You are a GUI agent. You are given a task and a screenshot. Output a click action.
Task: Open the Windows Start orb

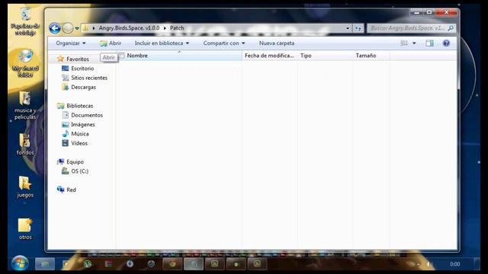20,263
